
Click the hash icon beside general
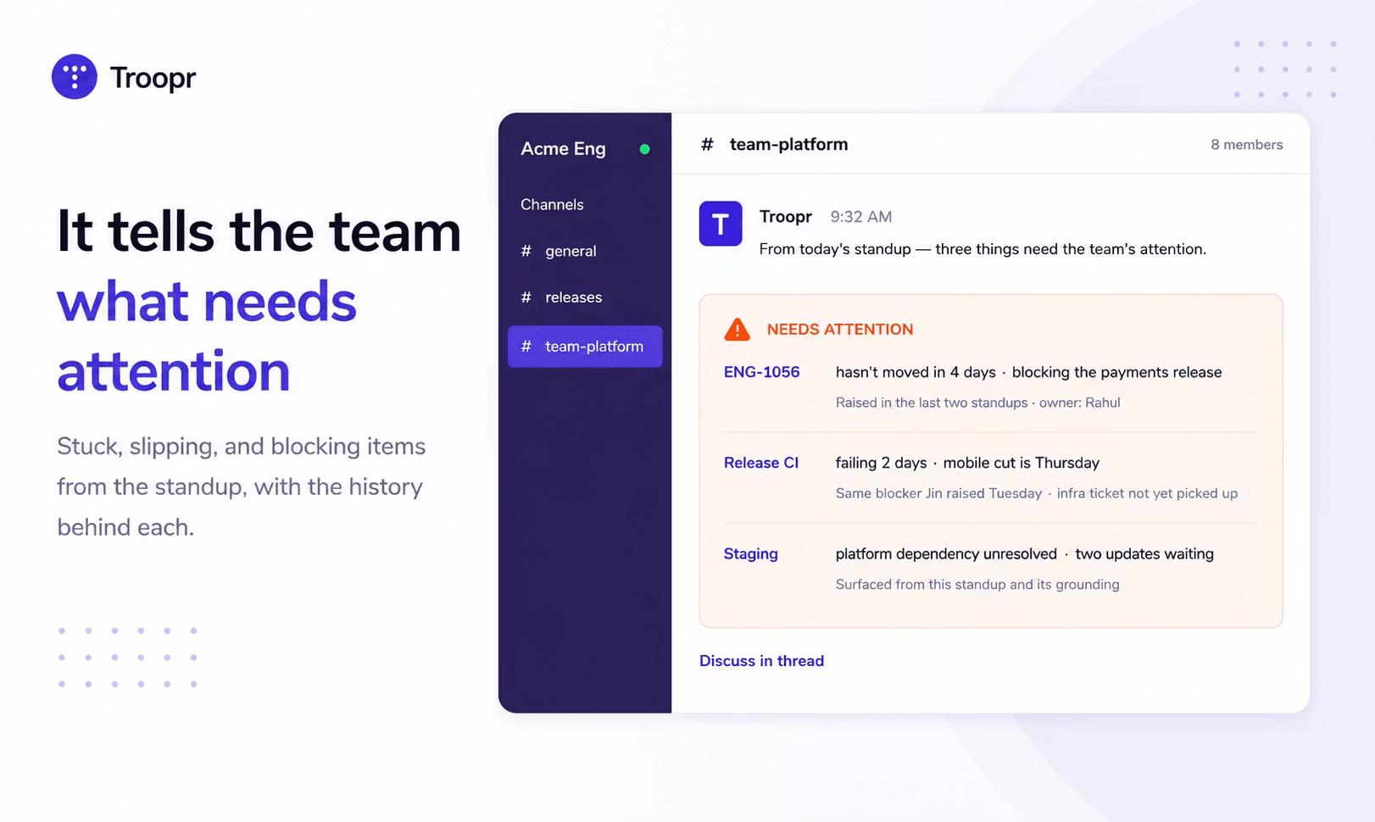(526, 251)
